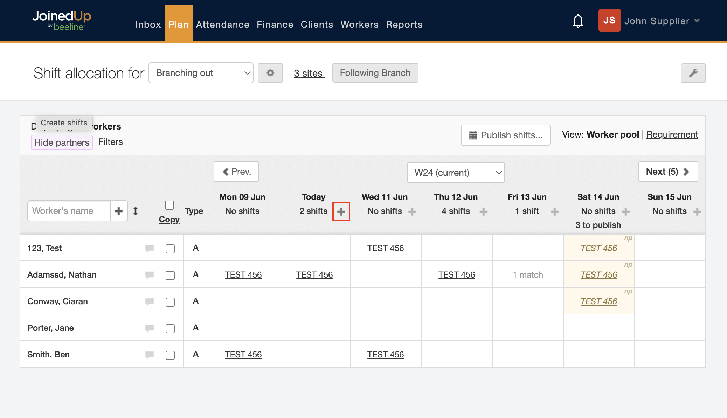Screen dimensions: 727x418
Task: Toggle worker sort order arrow icon
Action: pos(136,211)
